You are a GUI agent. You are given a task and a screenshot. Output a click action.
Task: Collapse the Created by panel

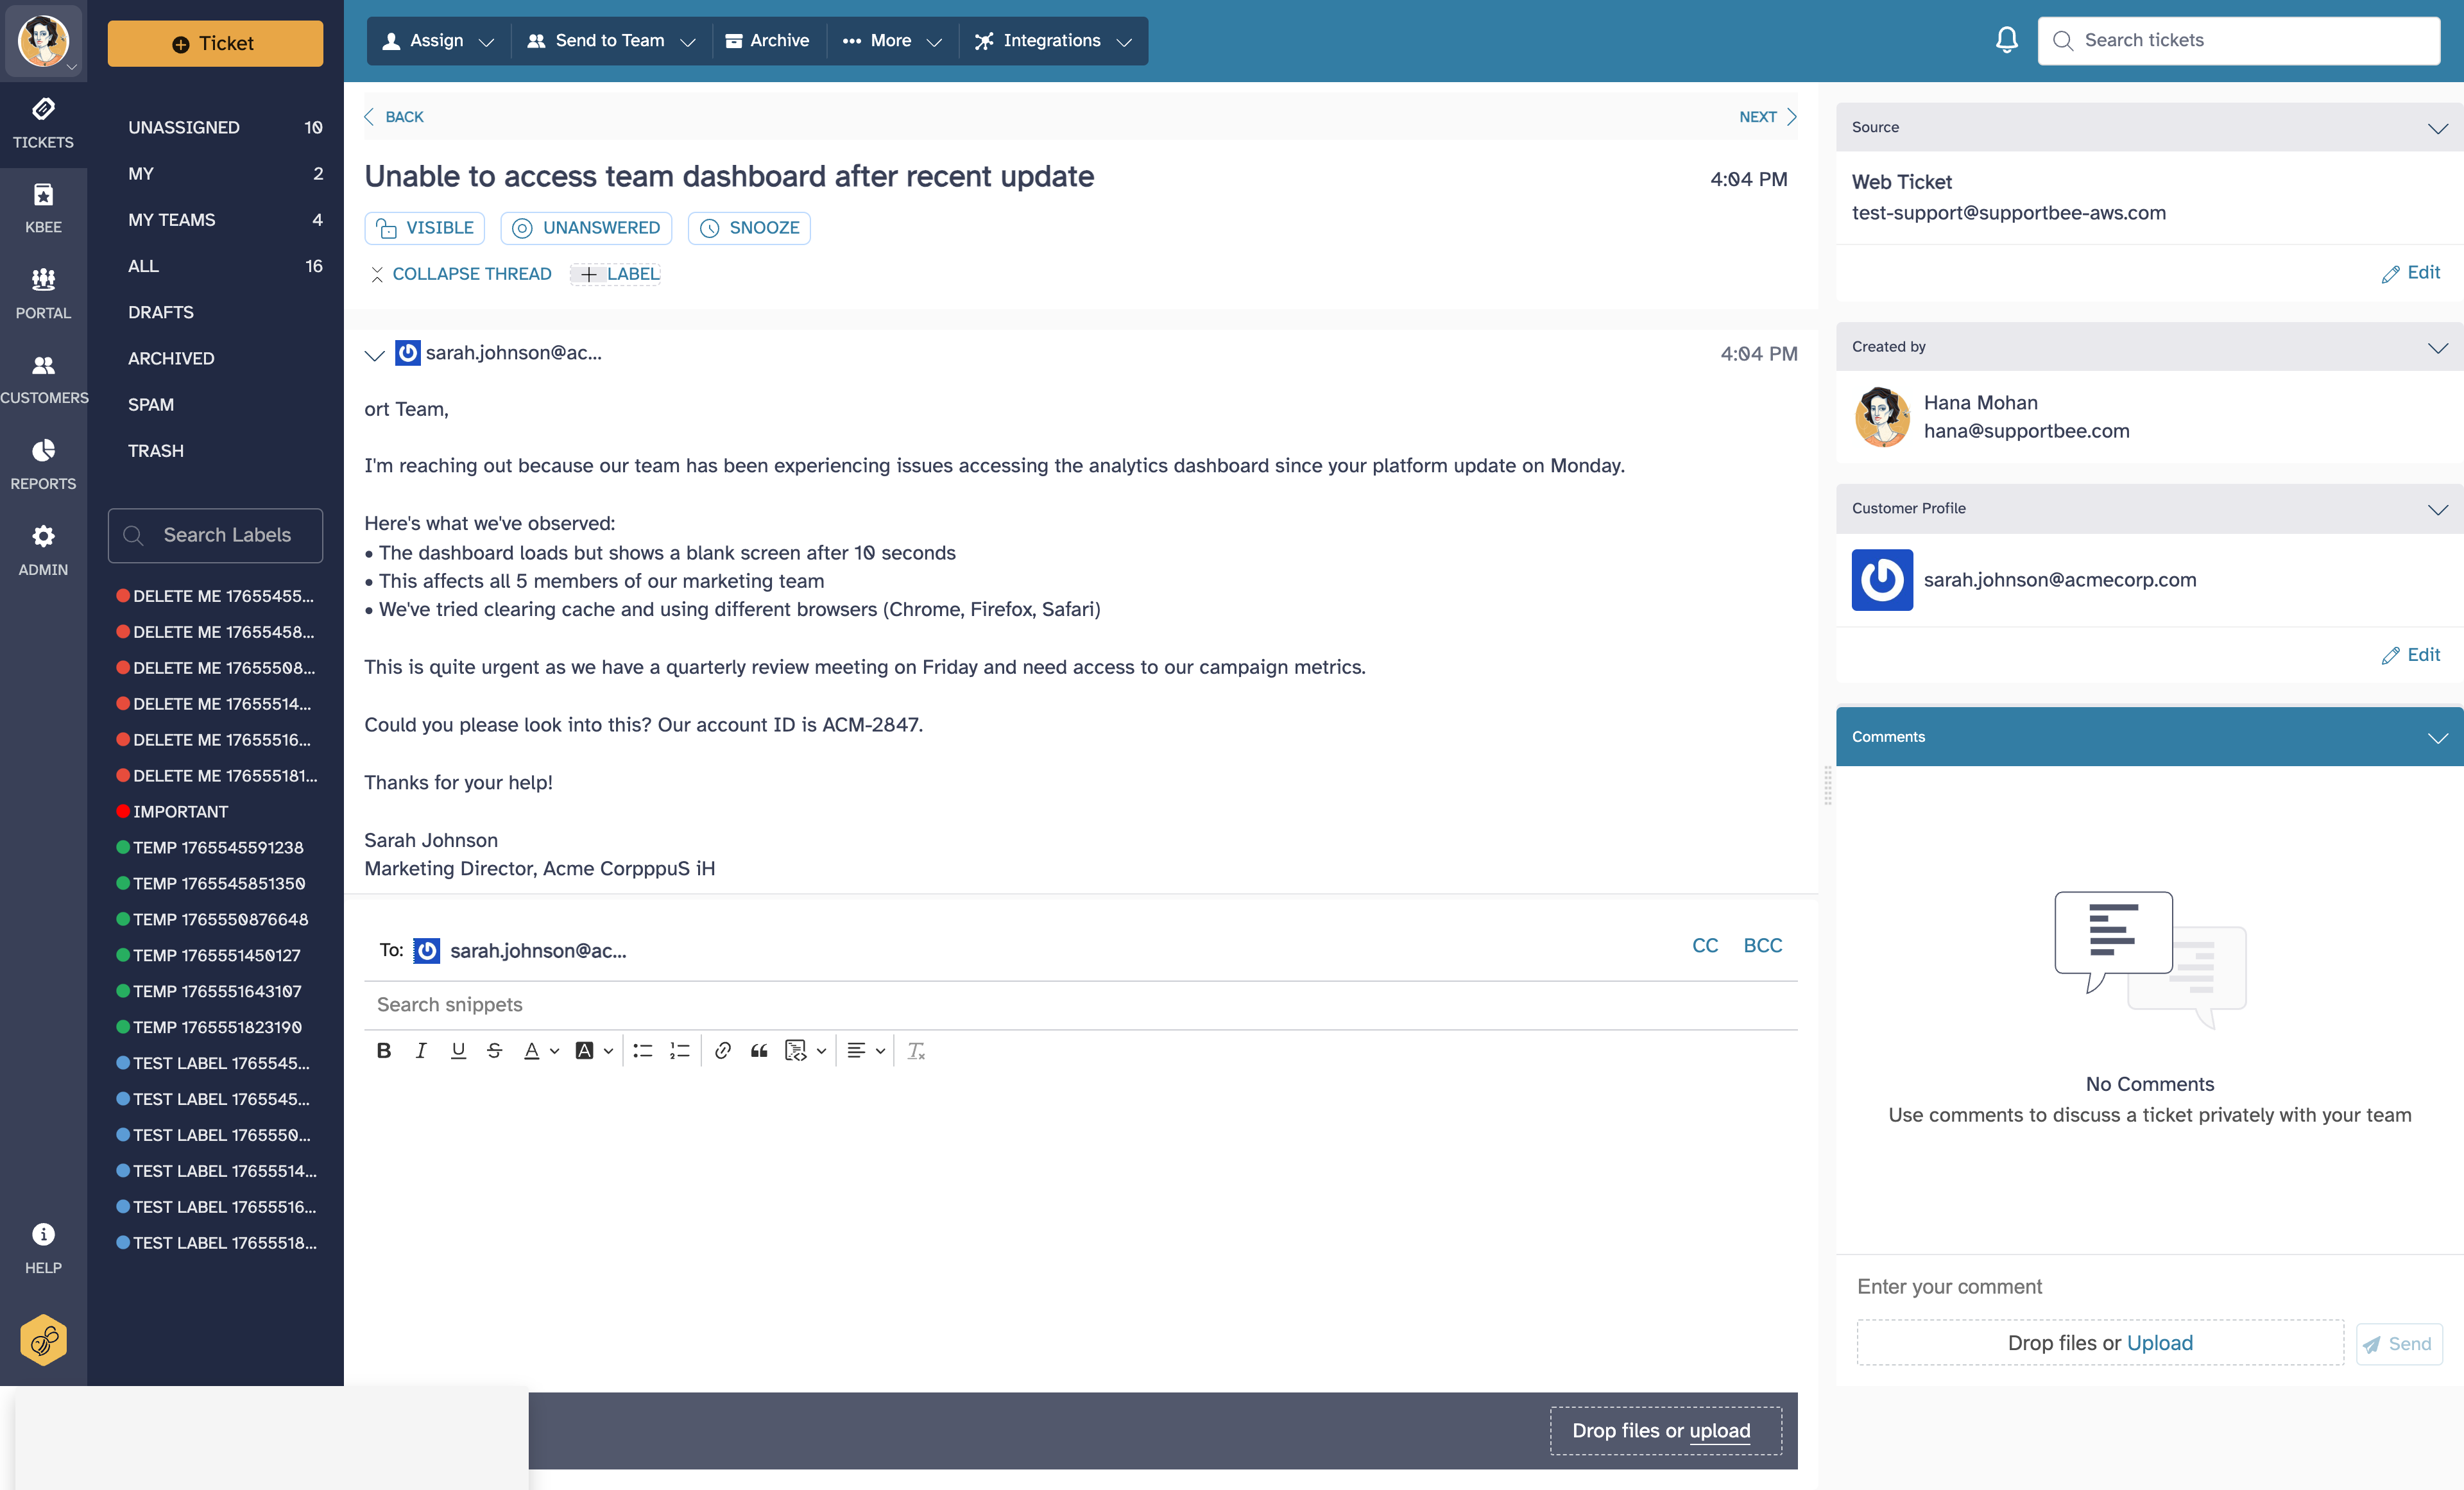pos(2437,348)
